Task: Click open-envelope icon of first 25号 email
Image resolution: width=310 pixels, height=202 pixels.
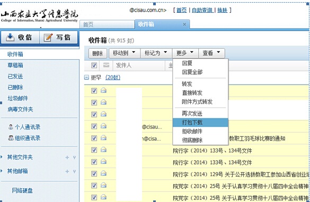Action: click(103, 185)
